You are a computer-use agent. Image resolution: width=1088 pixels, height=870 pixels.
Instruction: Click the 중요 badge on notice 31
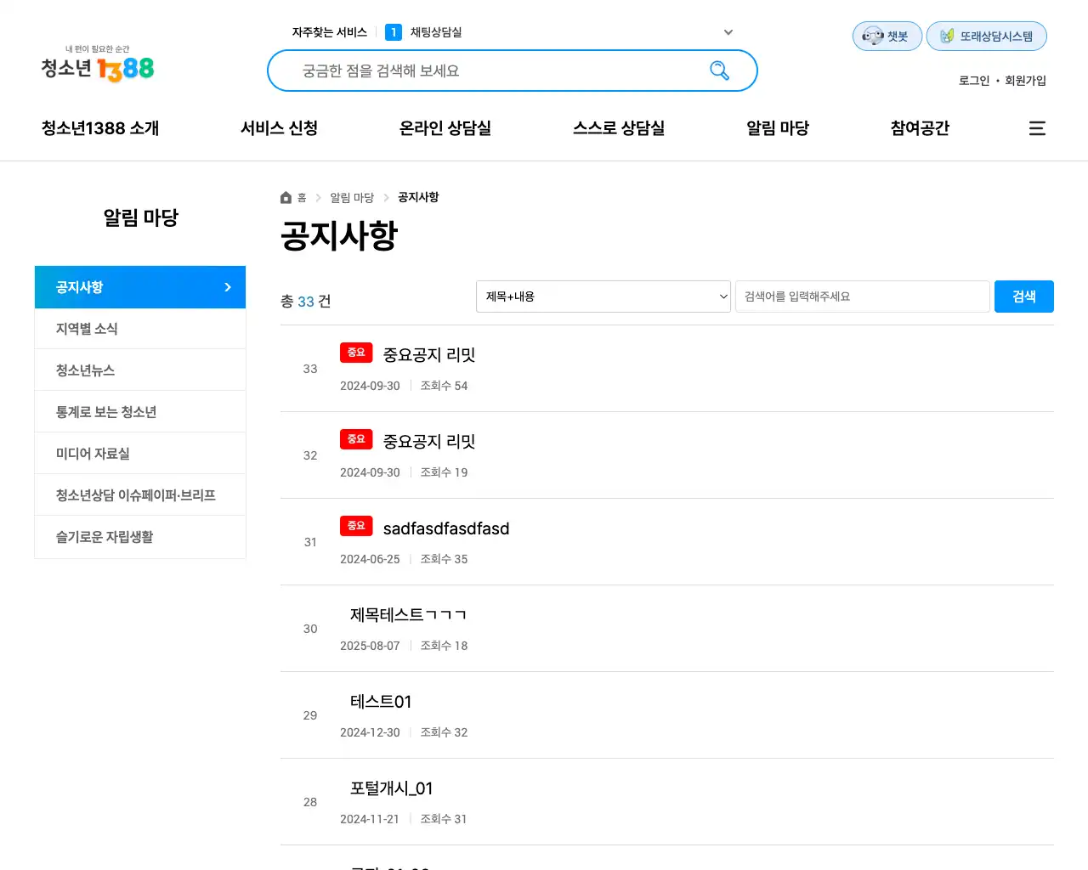(356, 526)
